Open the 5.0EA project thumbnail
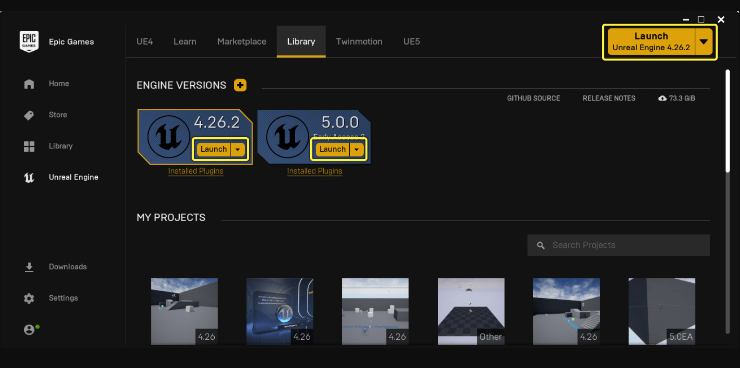Image resolution: width=740 pixels, height=368 pixels. click(662, 311)
